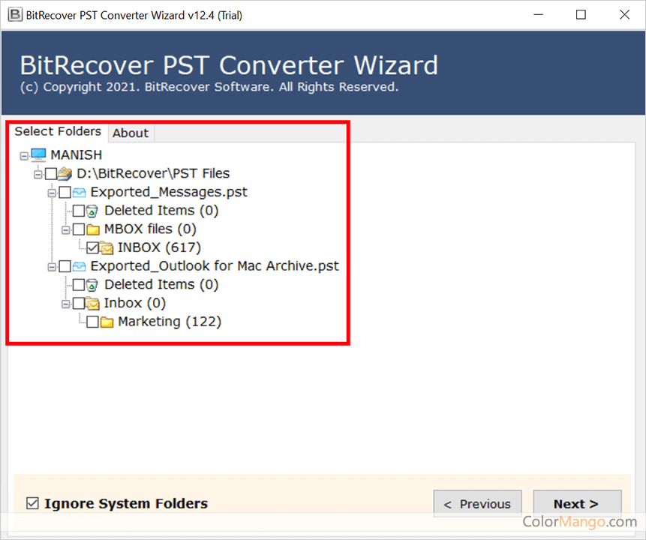Select Deleted Items (0) label under Outlook for Mac Archive
Viewport: 646px width, 540px height.
(161, 284)
